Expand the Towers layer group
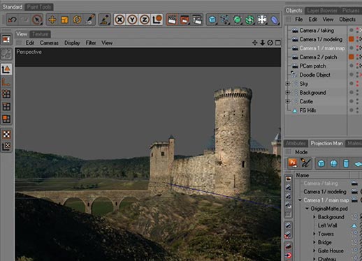 [x=314, y=234]
